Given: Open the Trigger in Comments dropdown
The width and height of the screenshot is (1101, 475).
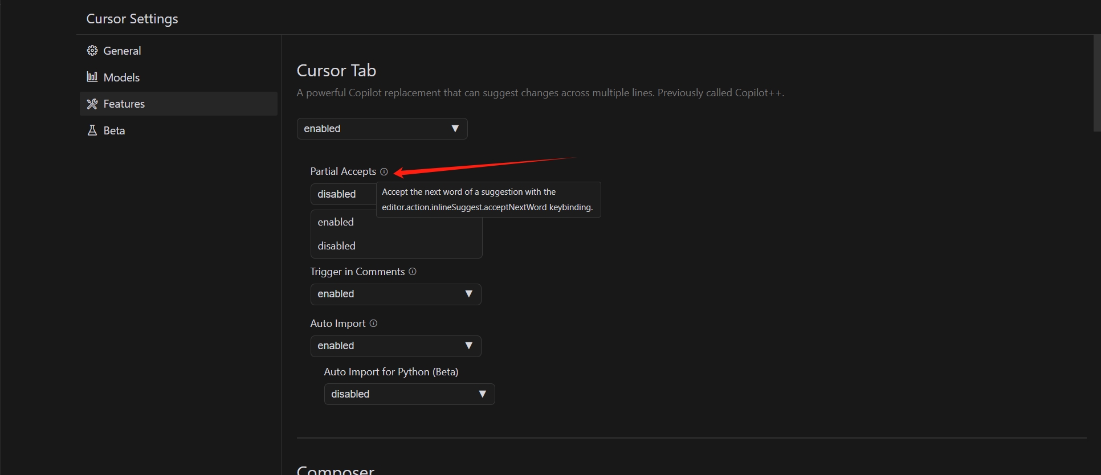Looking at the screenshot, I should coord(395,294).
